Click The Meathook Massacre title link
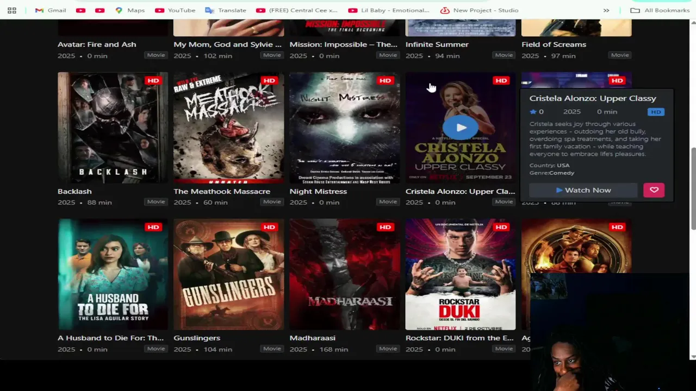Screen dimensions: 696x391 (x=222, y=191)
